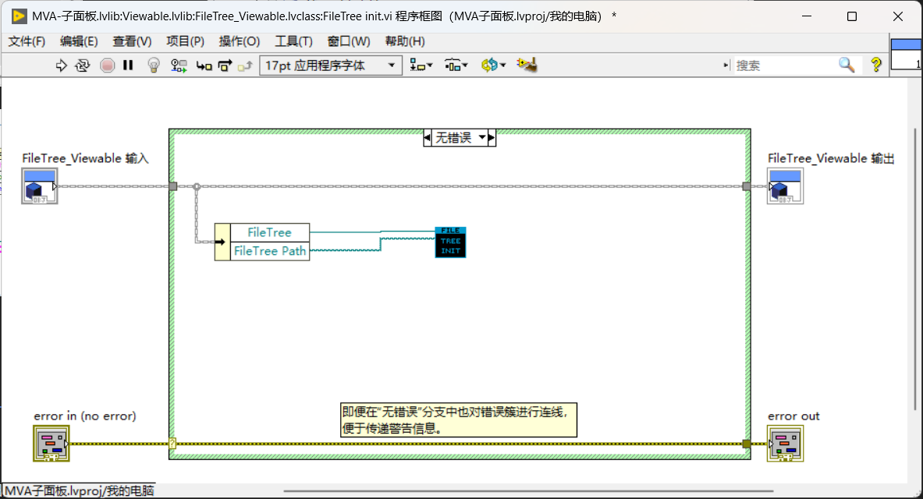The image size is (923, 499).
Task: Click the Run arrow button
Action: pyautogui.click(x=61, y=65)
